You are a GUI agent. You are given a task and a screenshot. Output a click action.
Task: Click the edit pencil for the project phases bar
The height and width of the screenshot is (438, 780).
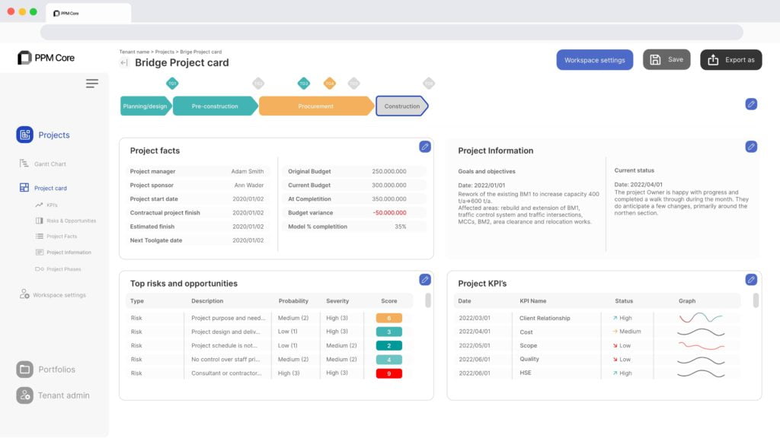click(751, 104)
